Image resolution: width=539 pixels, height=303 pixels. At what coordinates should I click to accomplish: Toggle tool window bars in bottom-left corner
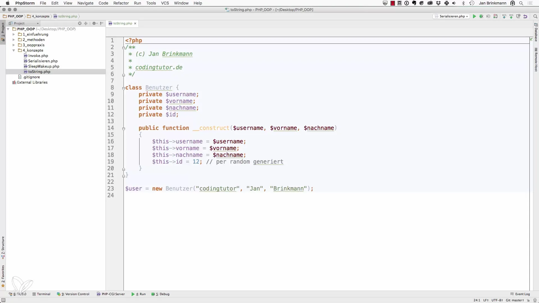pyautogui.click(x=3, y=300)
